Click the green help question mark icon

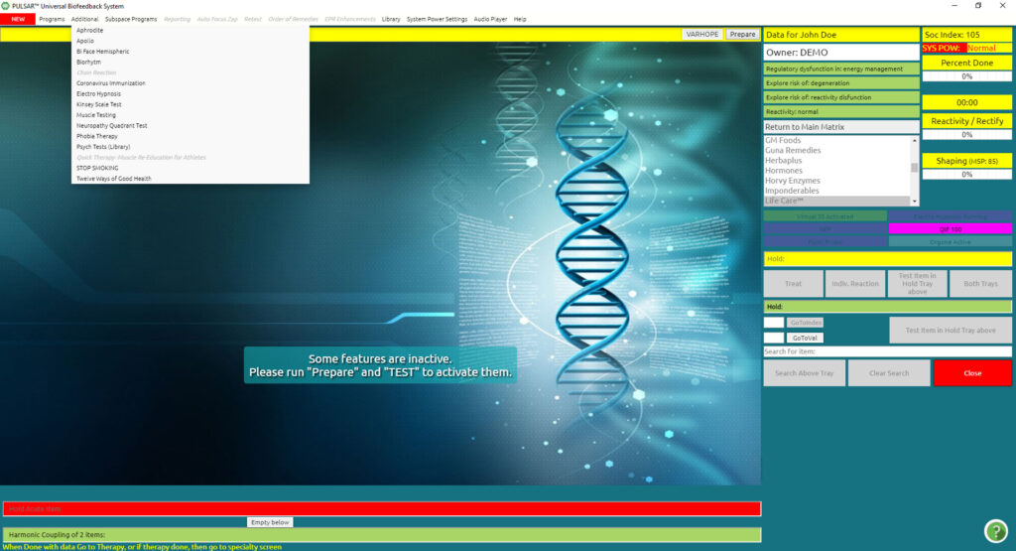coord(995,531)
